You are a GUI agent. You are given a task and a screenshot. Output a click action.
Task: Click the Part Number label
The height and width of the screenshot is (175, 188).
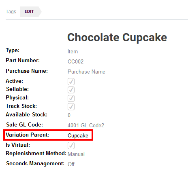(23, 60)
